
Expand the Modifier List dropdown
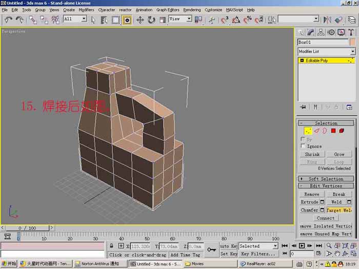(x=327, y=51)
